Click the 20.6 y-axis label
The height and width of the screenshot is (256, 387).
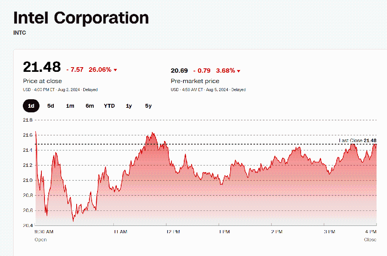[x=27, y=210]
